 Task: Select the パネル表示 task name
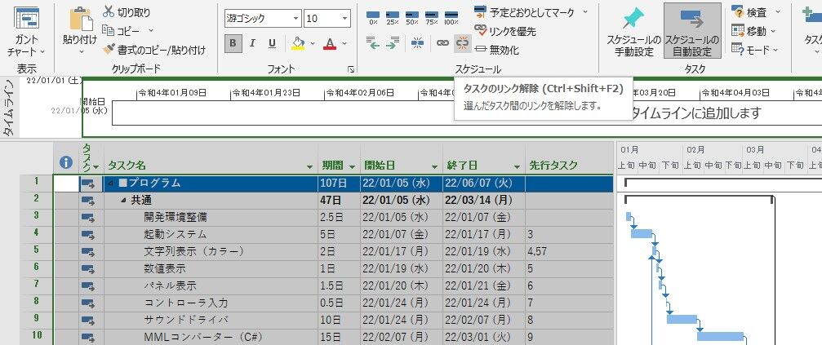pyautogui.click(x=170, y=285)
